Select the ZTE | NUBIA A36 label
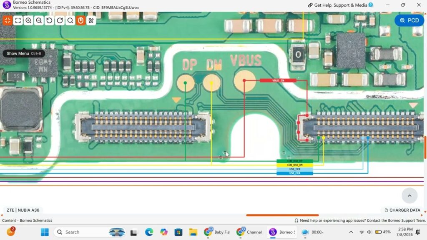 tap(23, 210)
